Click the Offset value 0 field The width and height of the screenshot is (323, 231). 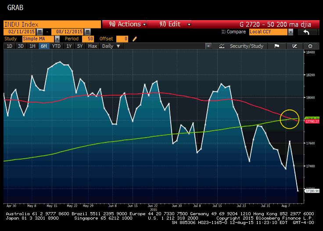(122, 39)
